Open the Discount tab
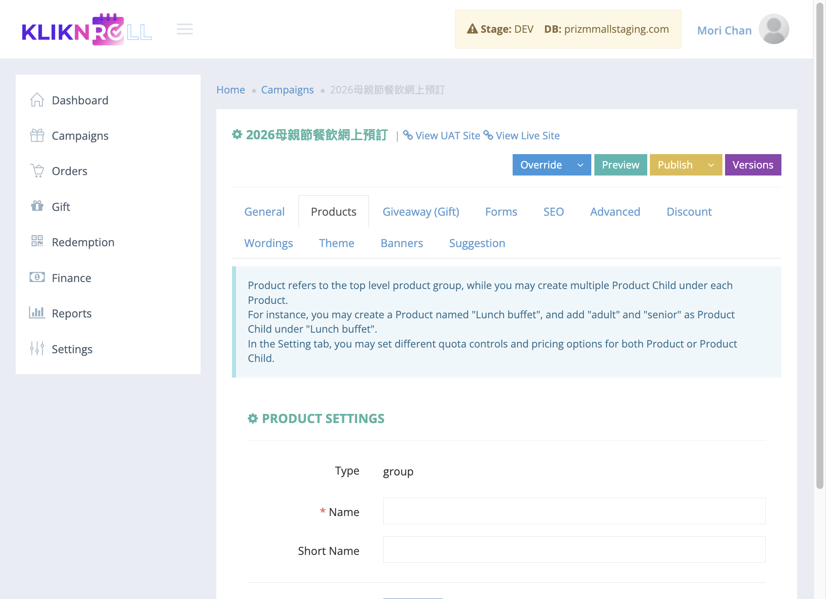Viewport: 826px width, 599px height. 689,212
